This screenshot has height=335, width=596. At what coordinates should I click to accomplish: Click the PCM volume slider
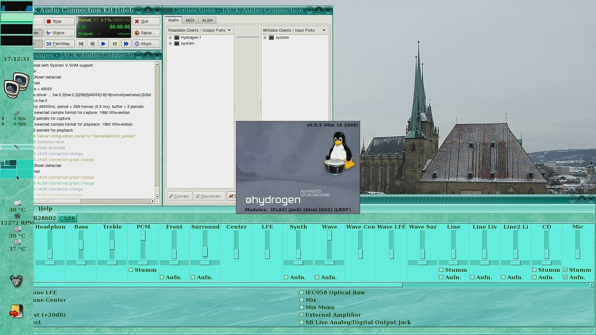(143, 245)
